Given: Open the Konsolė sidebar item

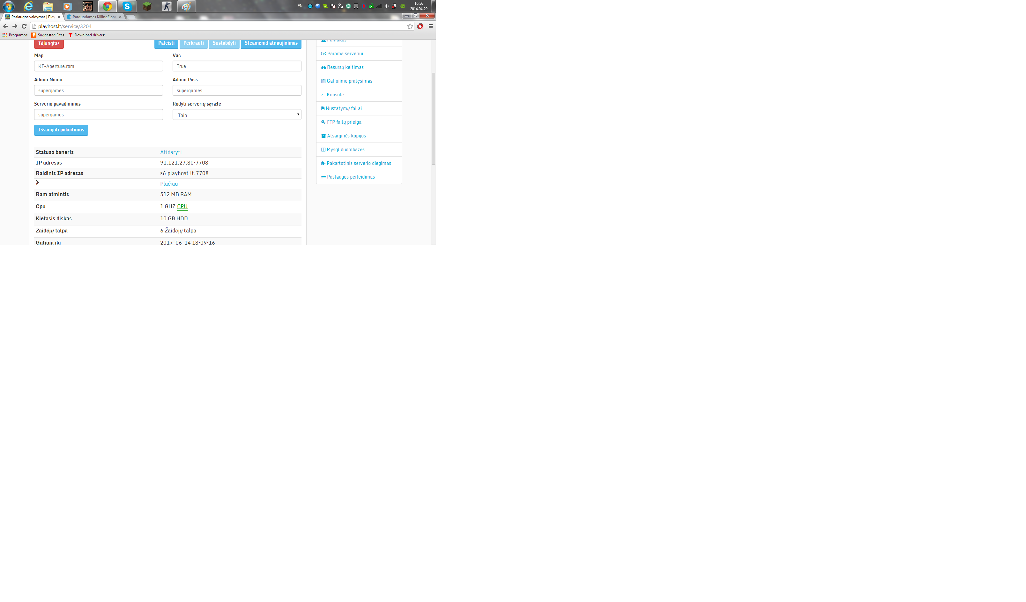Looking at the screenshot, I should pos(359,95).
